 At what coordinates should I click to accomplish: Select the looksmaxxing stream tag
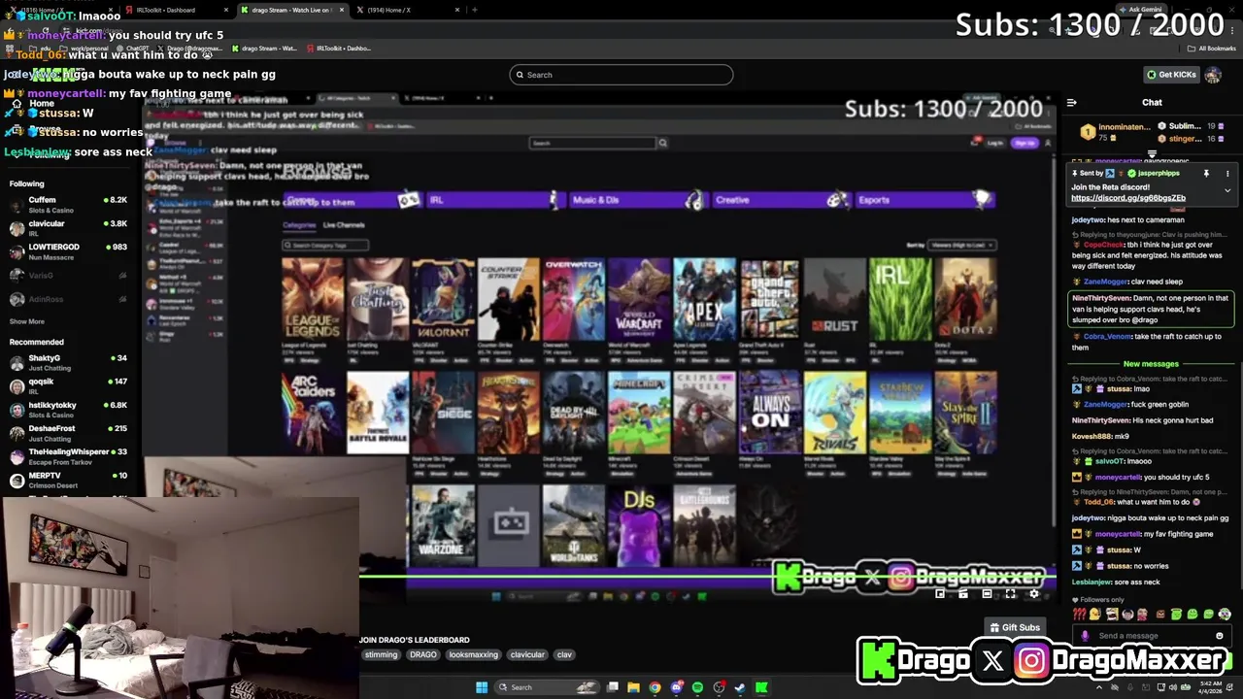(473, 654)
